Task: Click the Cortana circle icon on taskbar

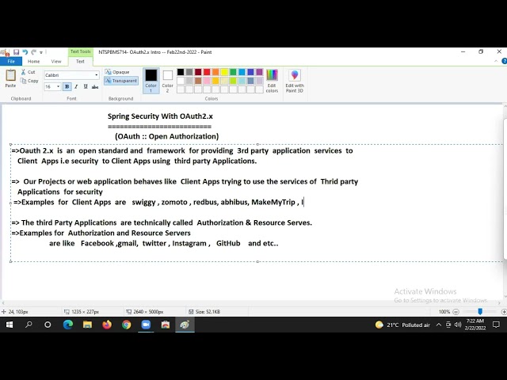Action: [x=48, y=325]
